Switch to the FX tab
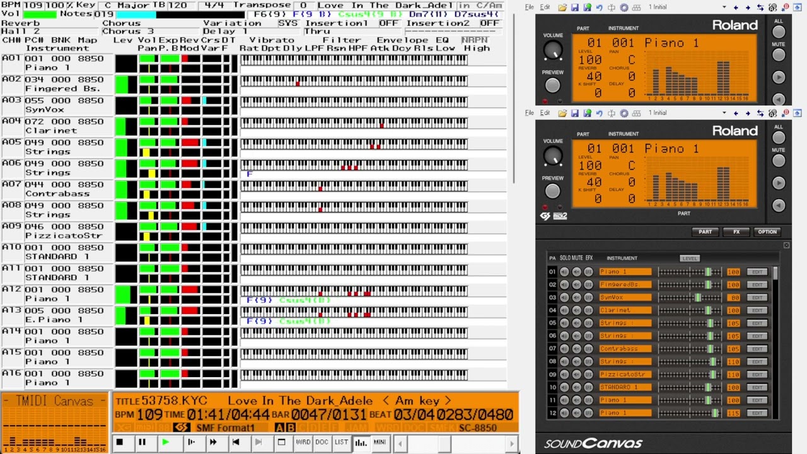This screenshot has height=454, width=807. [x=736, y=232]
